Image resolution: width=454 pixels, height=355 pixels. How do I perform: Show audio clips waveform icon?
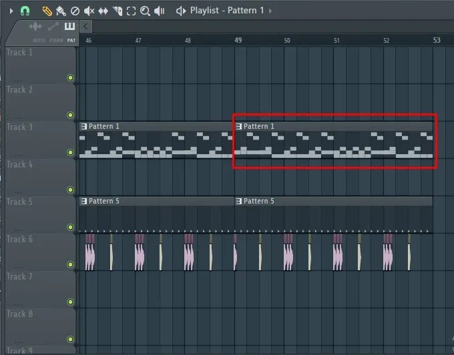pos(35,27)
